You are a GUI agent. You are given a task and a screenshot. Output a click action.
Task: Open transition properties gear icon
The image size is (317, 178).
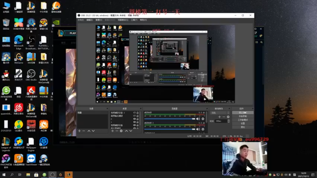tap(228, 117)
